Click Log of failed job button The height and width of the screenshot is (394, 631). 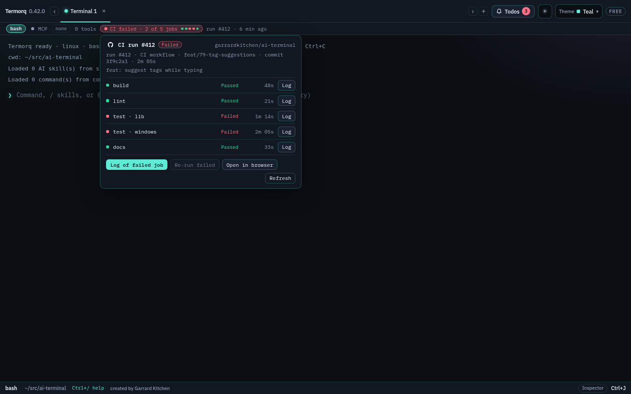(137, 165)
